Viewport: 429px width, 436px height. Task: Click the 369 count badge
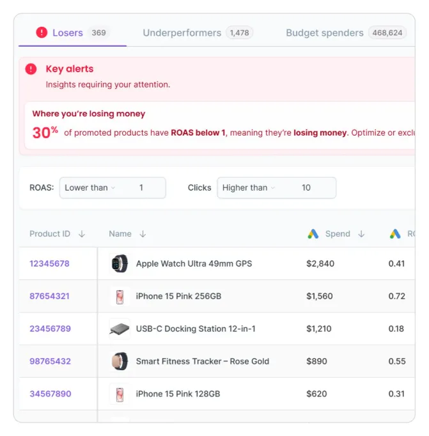point(98,33)
